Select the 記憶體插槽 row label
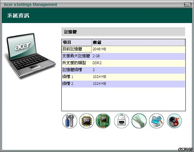 (x=72, y=70)
